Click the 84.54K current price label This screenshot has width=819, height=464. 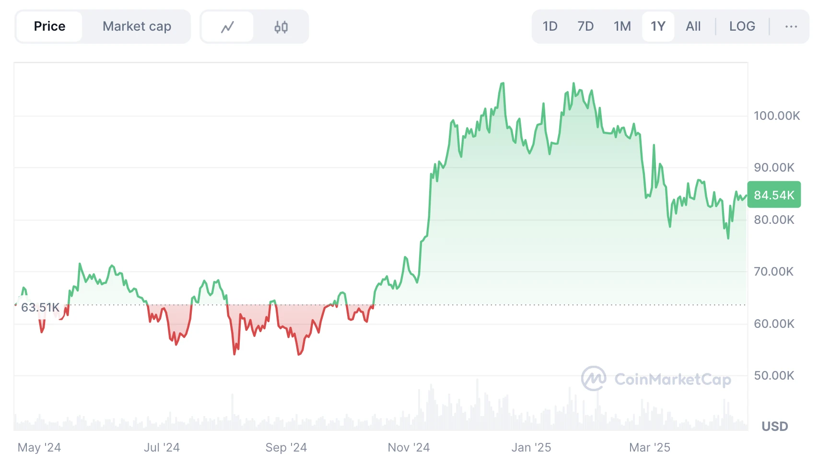tap(774, 195)
